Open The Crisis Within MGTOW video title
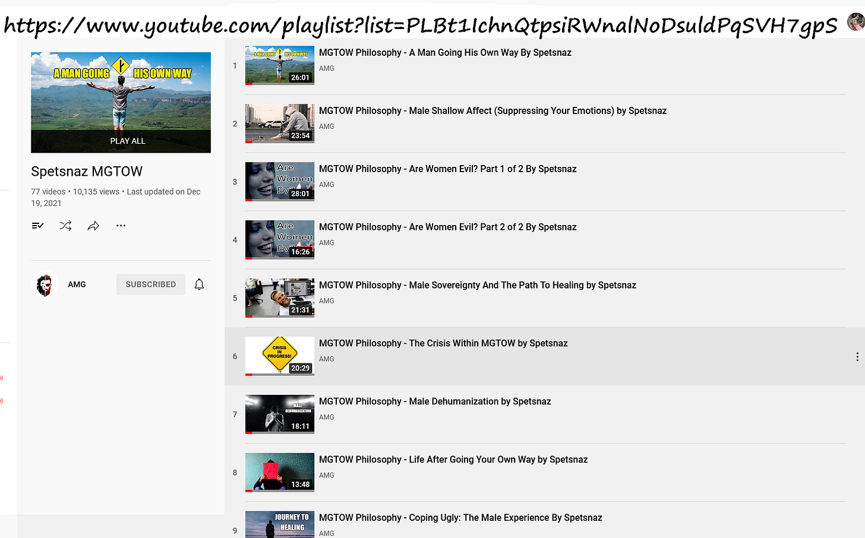Image resolution: width=865 pixels, height=538 pixels. 443,343
